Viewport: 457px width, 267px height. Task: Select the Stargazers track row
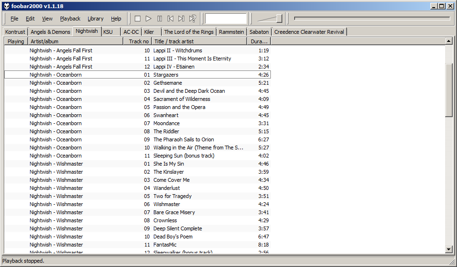click(x=138, y=75)
